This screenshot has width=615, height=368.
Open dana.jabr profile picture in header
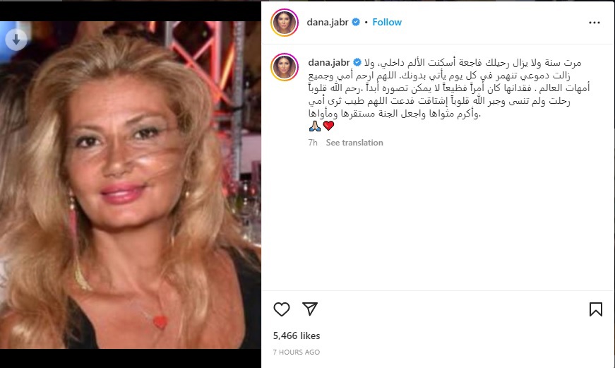coord(285,23)
